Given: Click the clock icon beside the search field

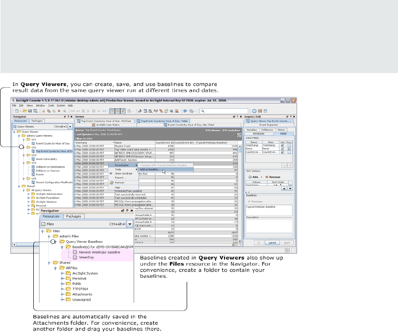Looking at the screenshot, I should (254, 111).
